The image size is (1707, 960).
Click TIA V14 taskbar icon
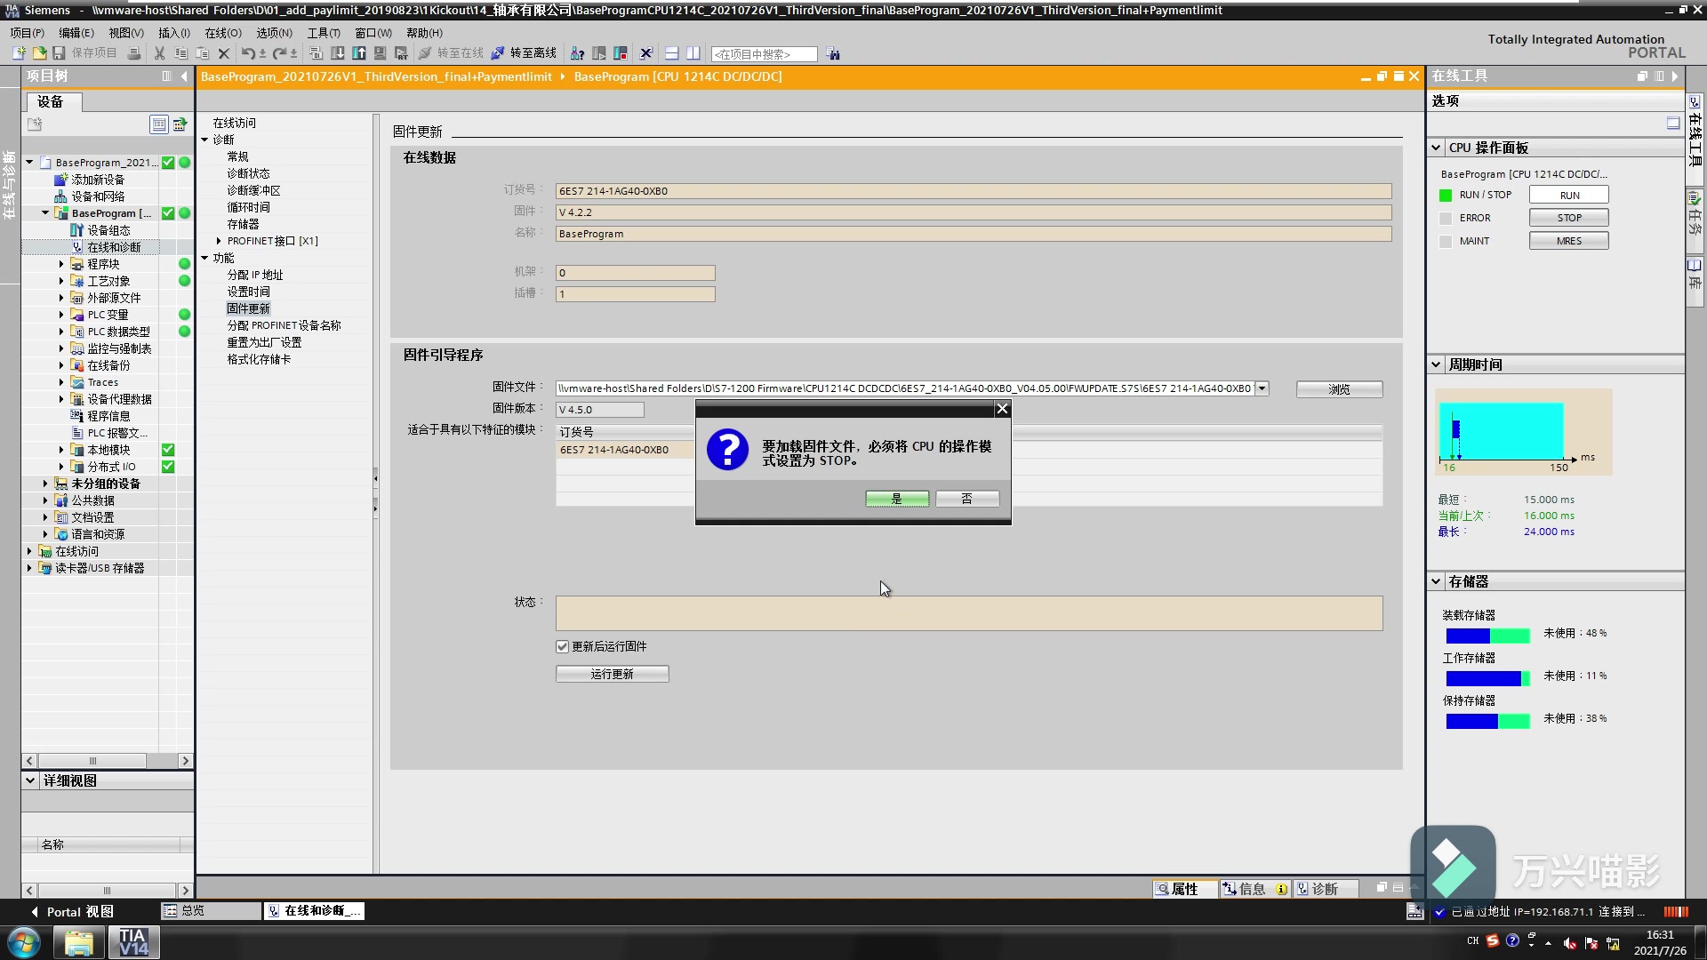tap(133, 942)
